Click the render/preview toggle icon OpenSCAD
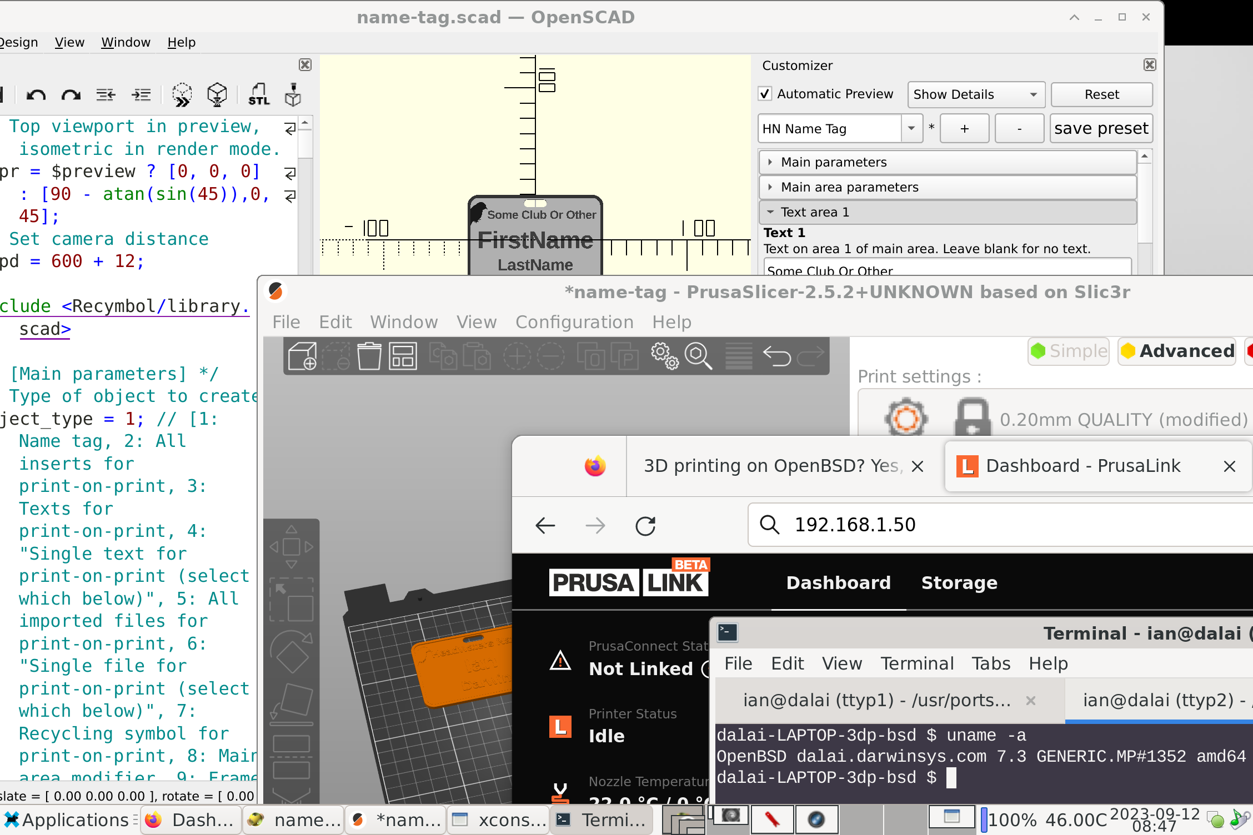Screen dimensions: 1253x835 184,96
